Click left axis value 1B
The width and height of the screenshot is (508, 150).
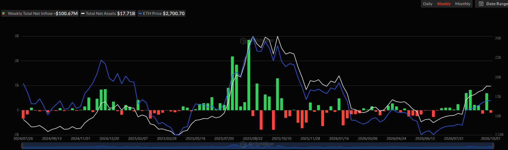(x=17, y=85)
